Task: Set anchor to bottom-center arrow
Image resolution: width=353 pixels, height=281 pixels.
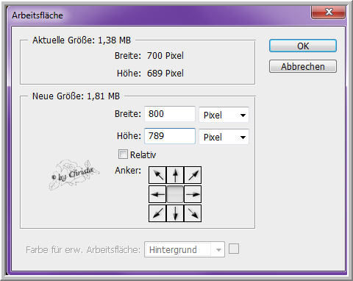Action: pyautogui.click(x=175, y=213)
